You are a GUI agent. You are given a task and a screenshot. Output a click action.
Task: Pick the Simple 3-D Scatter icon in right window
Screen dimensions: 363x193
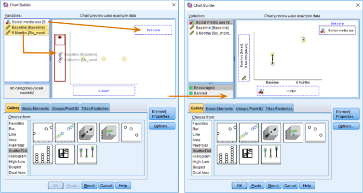point(272,133)
